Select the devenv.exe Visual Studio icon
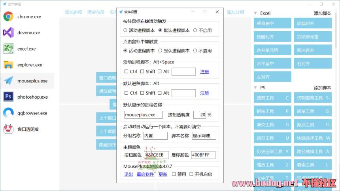The height and width of the screenshot is (191, 340). click(x=8, y=33)
